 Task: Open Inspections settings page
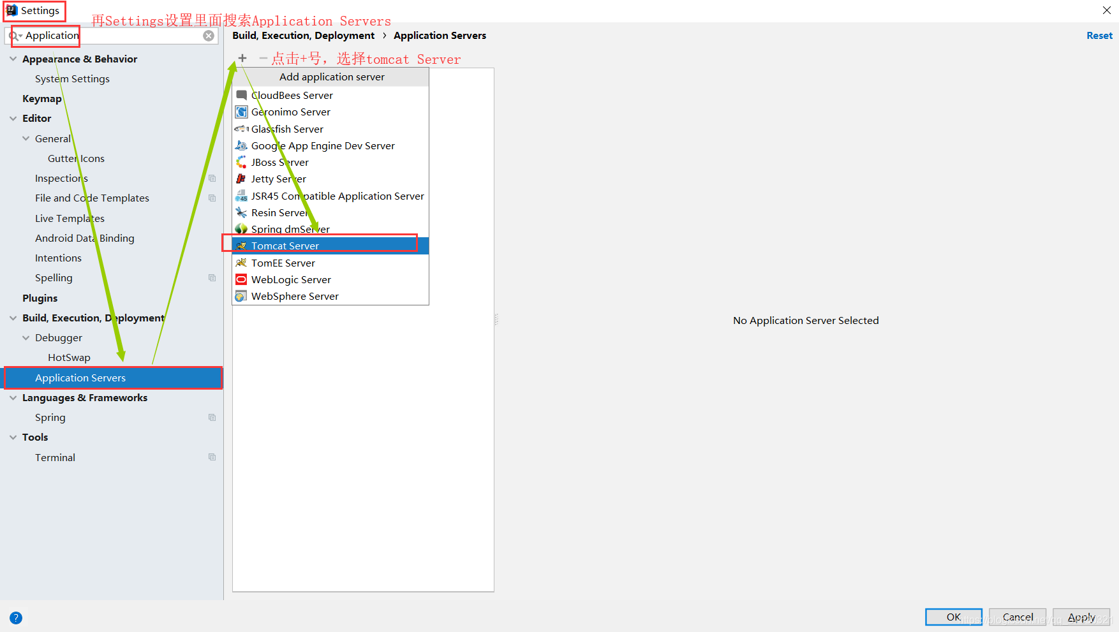(61, 178)
